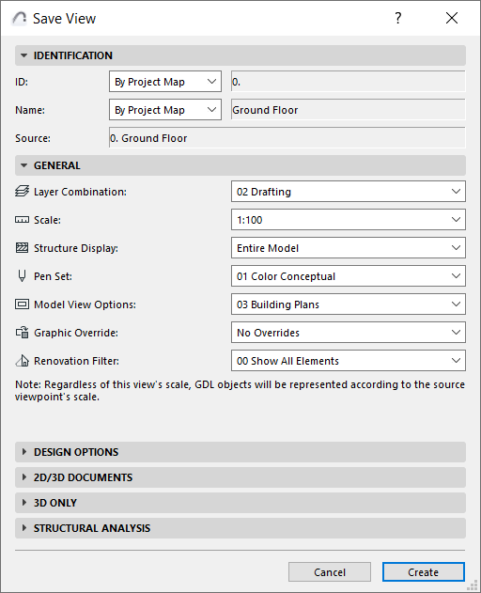Open the Pen Set 01 Color Conceptual dropdown
This screenshot has width=481, height=593.
pos(349,276)
